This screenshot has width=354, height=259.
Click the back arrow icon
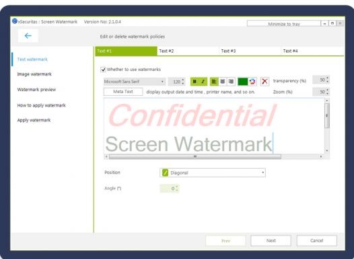(28, 36)
